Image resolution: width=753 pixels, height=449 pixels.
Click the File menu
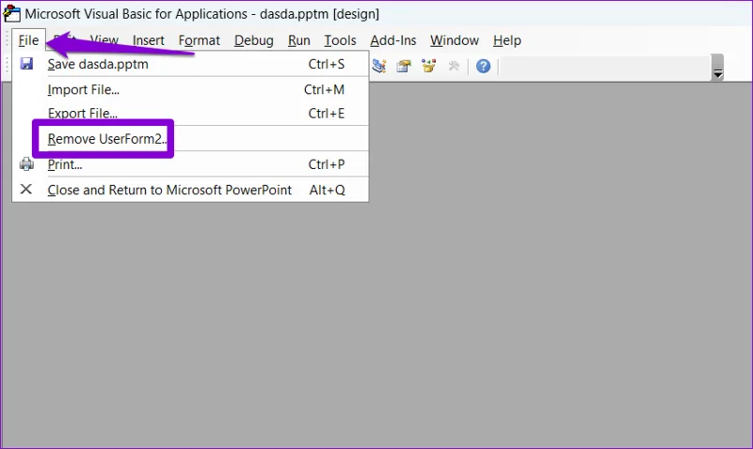[28, 40]
